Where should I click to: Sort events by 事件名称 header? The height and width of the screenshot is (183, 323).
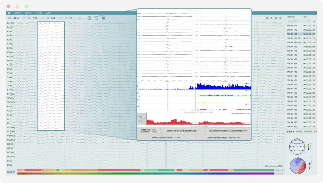pos(291,17)
